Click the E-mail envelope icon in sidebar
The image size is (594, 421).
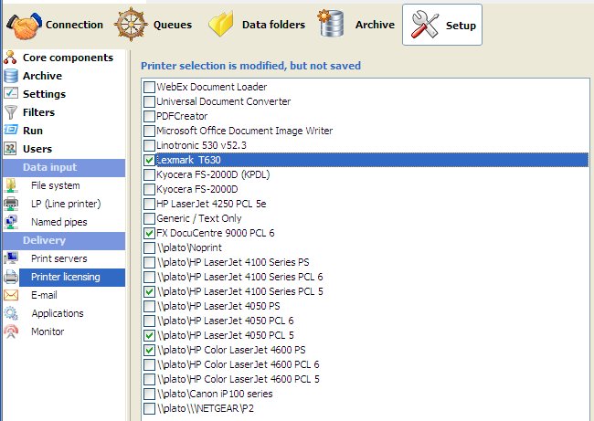coord(11,295)
